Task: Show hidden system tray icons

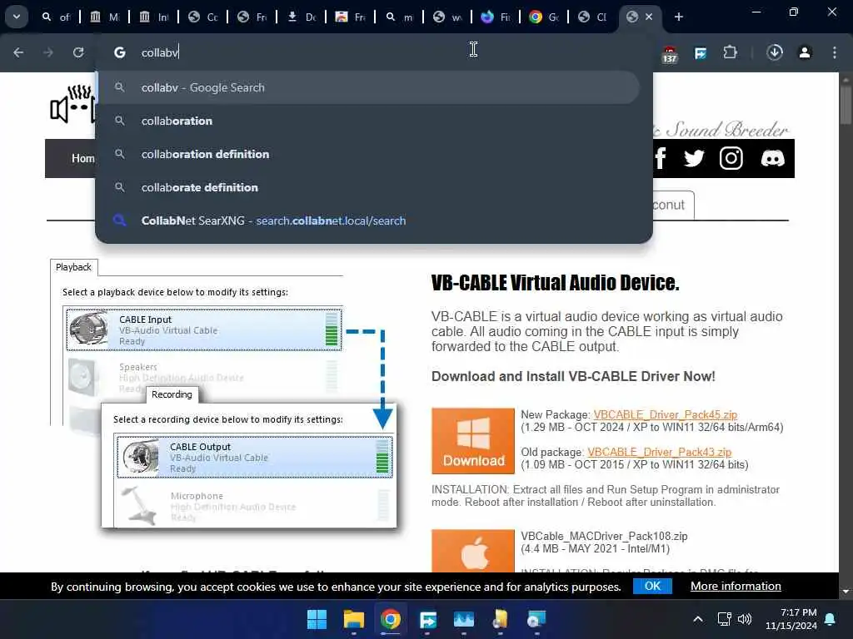Action: coord(698,619)
